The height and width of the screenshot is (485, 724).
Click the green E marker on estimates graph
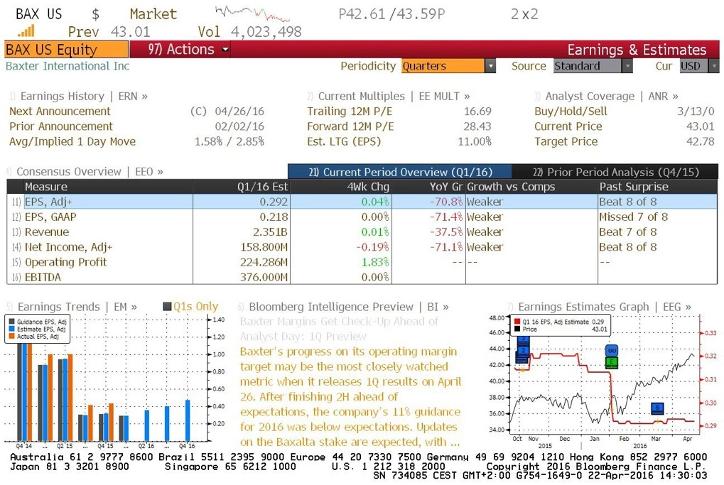pyautogui.click(x=611, y=363)
